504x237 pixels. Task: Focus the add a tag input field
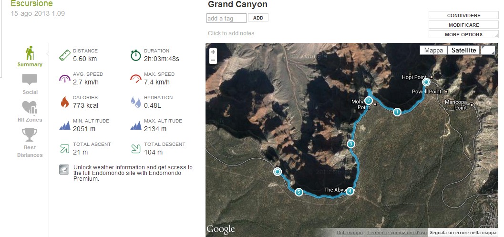point(226,18)
